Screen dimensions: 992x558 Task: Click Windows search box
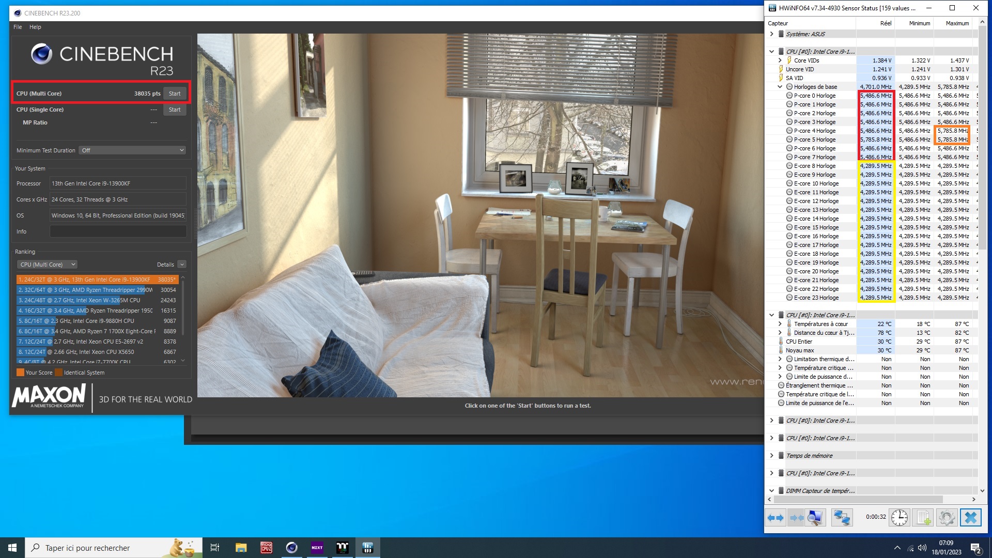113,548
